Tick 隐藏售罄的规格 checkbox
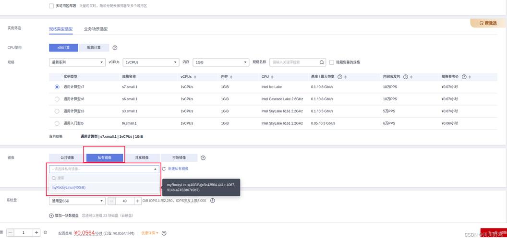 (331, 62)
